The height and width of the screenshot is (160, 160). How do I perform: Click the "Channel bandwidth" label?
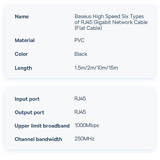point(38,139)
